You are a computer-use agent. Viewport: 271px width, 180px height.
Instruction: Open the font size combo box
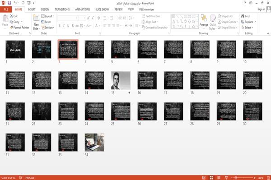pyautogui.click(x=82, y=18)
